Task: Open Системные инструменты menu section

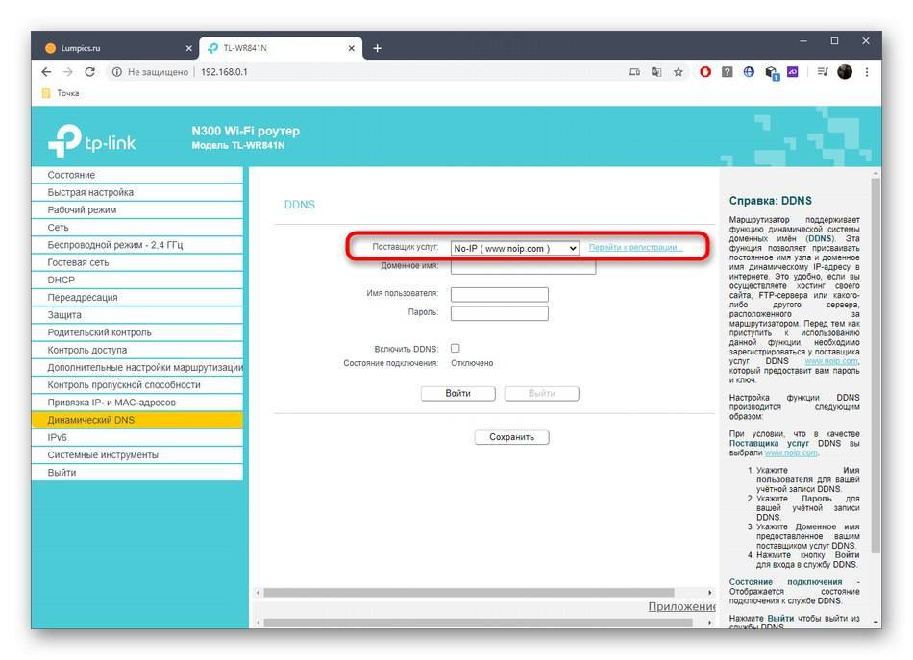Action: (x=136, y=454)
